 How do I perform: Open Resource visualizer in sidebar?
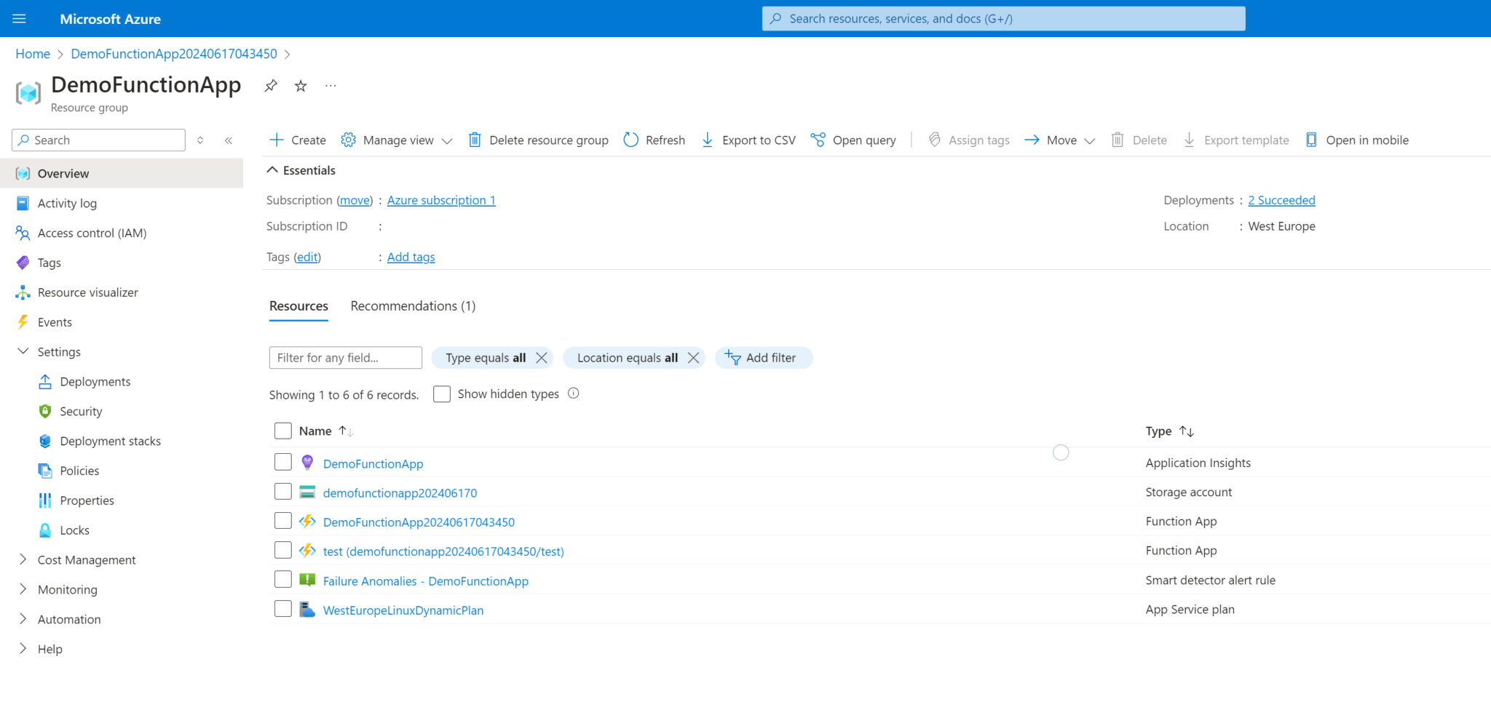coord(87,292)
